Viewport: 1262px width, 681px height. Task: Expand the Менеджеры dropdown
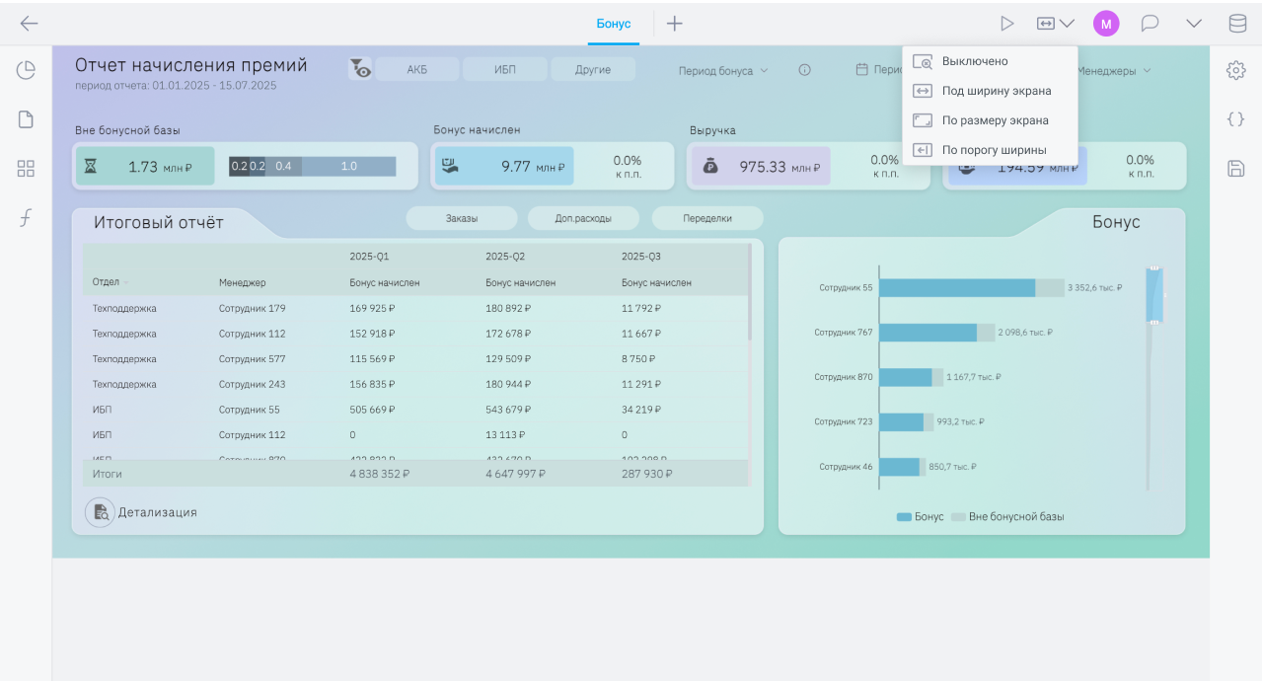[1114, 71]
